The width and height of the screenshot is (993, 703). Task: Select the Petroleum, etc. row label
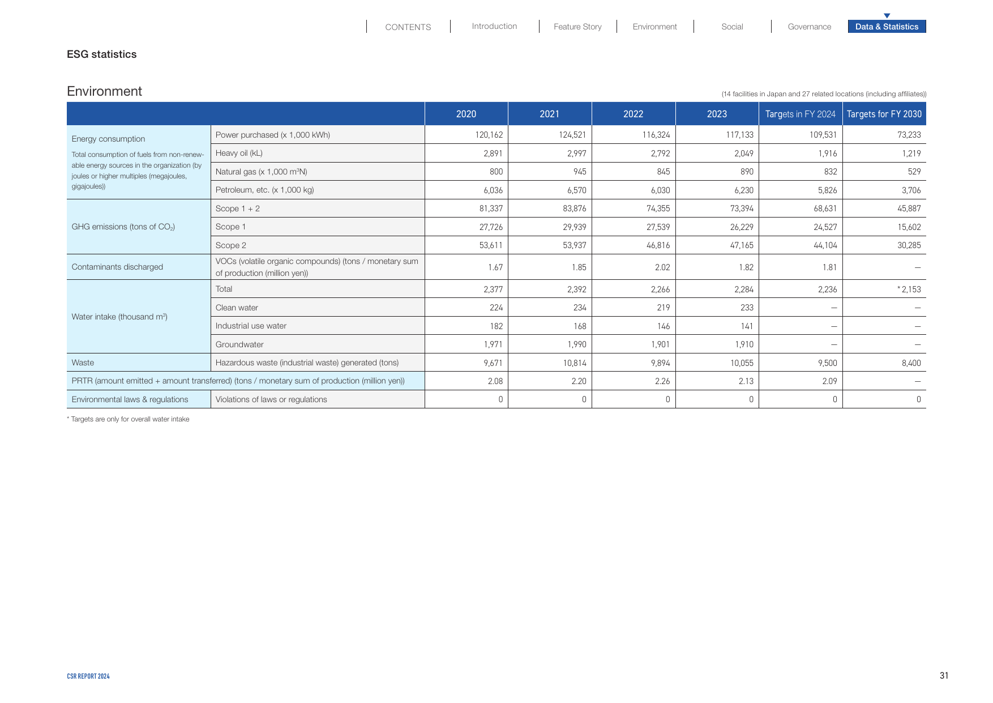pyautogui.click(x=264, y=190)
